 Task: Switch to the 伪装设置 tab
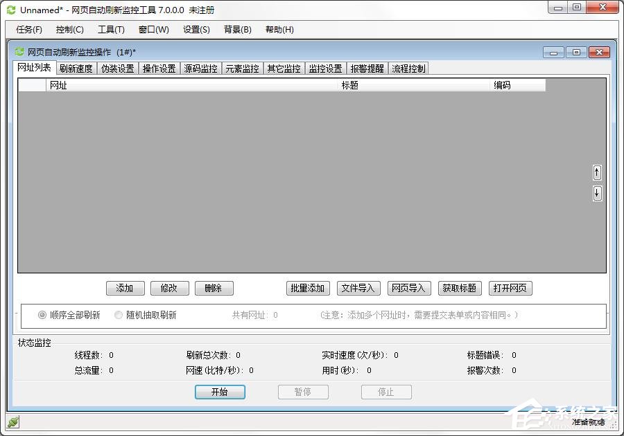(x=117, y=68)
